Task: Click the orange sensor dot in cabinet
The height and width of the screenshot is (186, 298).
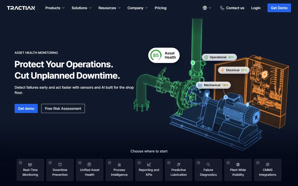Action: tap(264, 74)
